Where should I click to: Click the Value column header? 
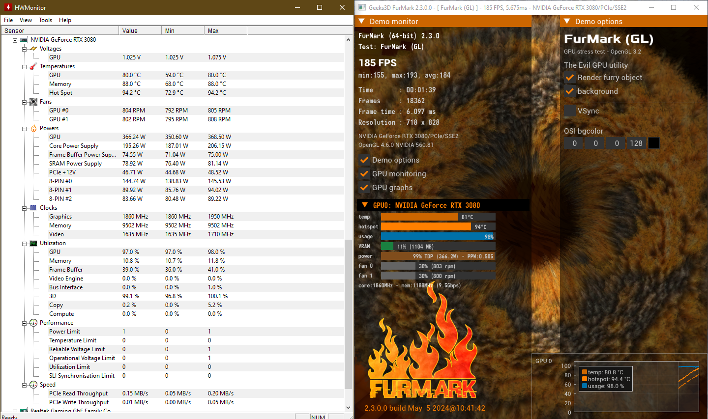coord(140,30)
